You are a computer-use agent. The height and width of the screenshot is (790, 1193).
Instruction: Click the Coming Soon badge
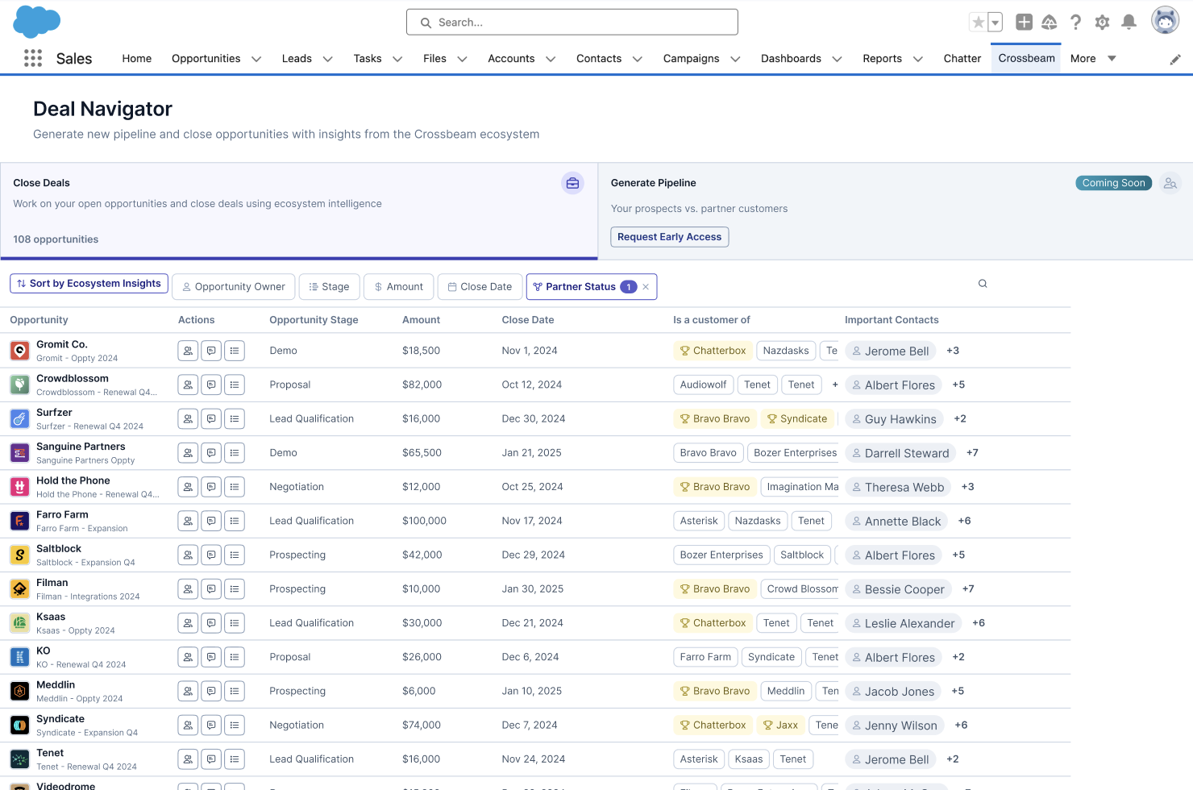1113,183
